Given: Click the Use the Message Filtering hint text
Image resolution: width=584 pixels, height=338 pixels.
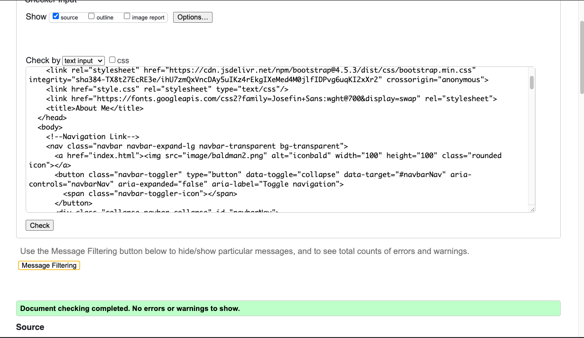Looking at the screenshot, I should point(245,251).
